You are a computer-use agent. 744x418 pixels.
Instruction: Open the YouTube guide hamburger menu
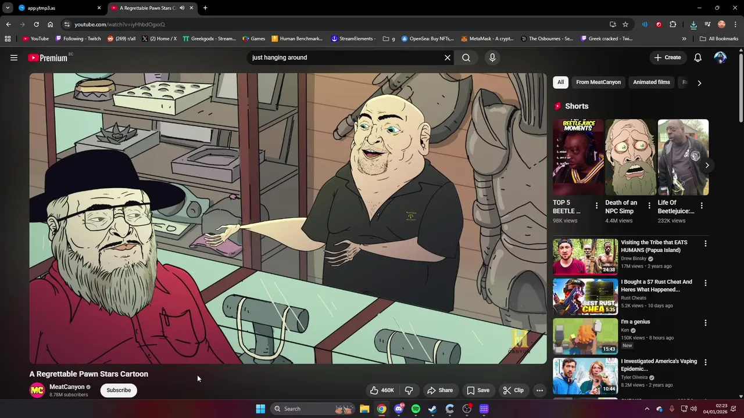click(14, 57)
